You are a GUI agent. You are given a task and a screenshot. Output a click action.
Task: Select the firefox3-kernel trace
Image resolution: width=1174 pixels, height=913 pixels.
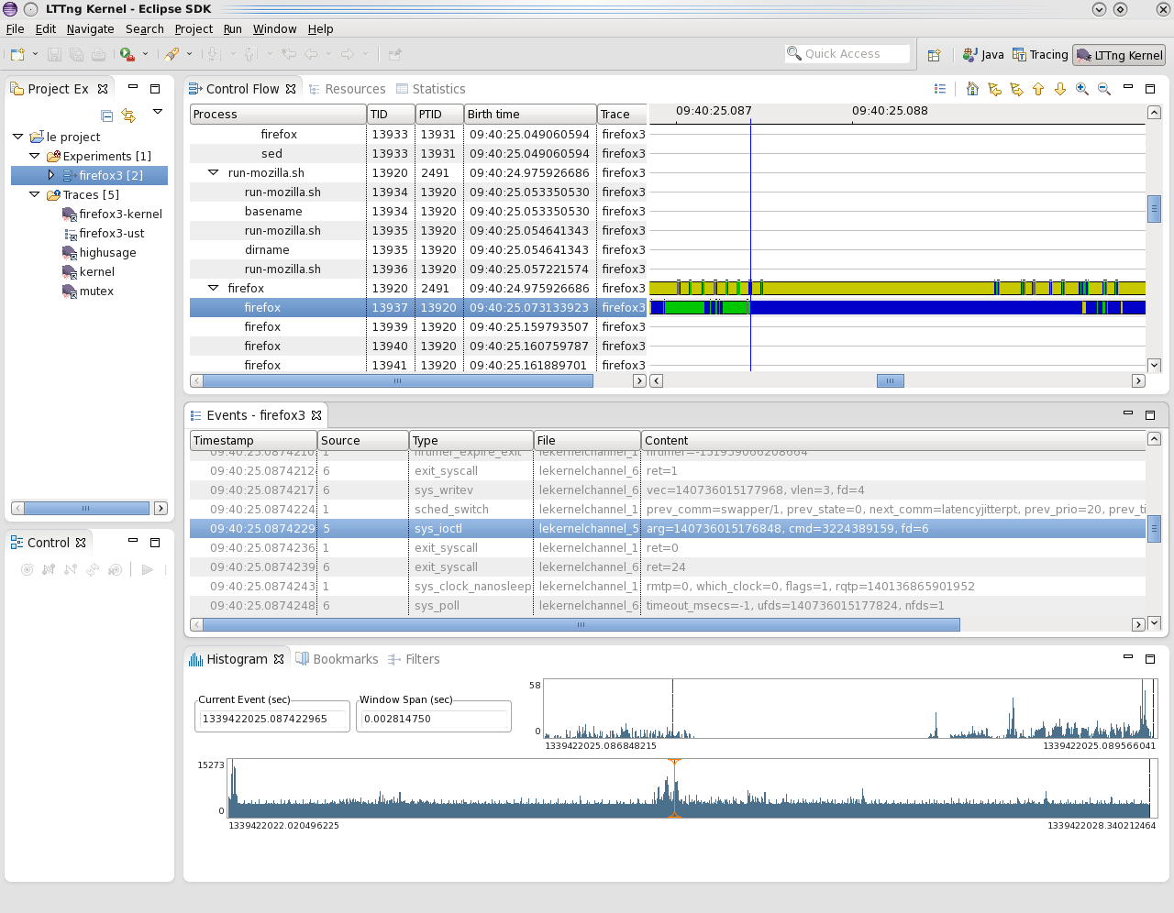point(112,214)
